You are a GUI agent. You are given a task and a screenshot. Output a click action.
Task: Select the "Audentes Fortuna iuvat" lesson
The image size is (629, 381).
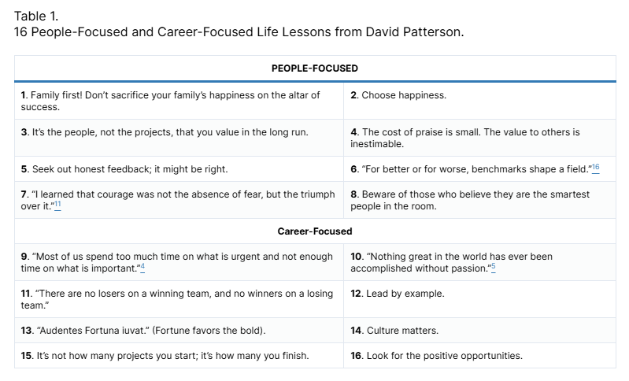142,331
